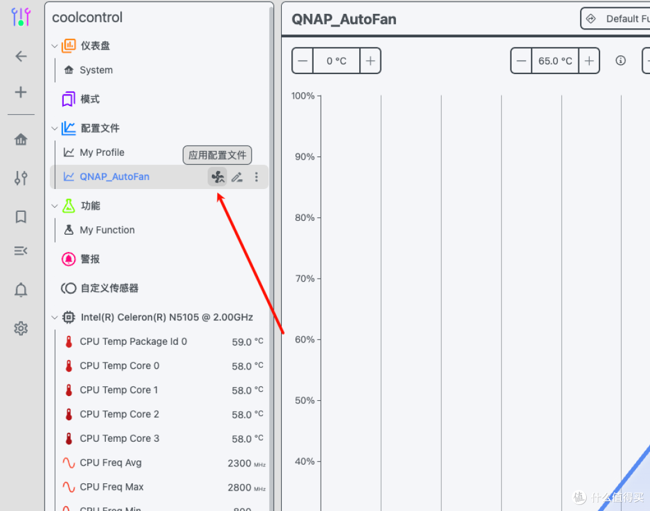Collapse the 仪表盘 dashboard section
Image resolution: width=650 pixels, height=511 pixels.
(55, 46)
